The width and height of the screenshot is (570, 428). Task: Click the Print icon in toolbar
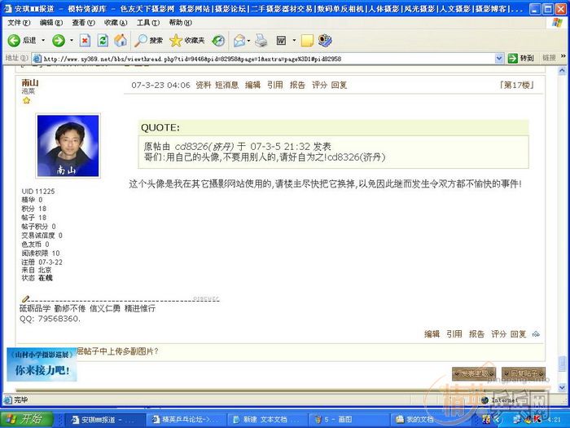tap(261, 40)
